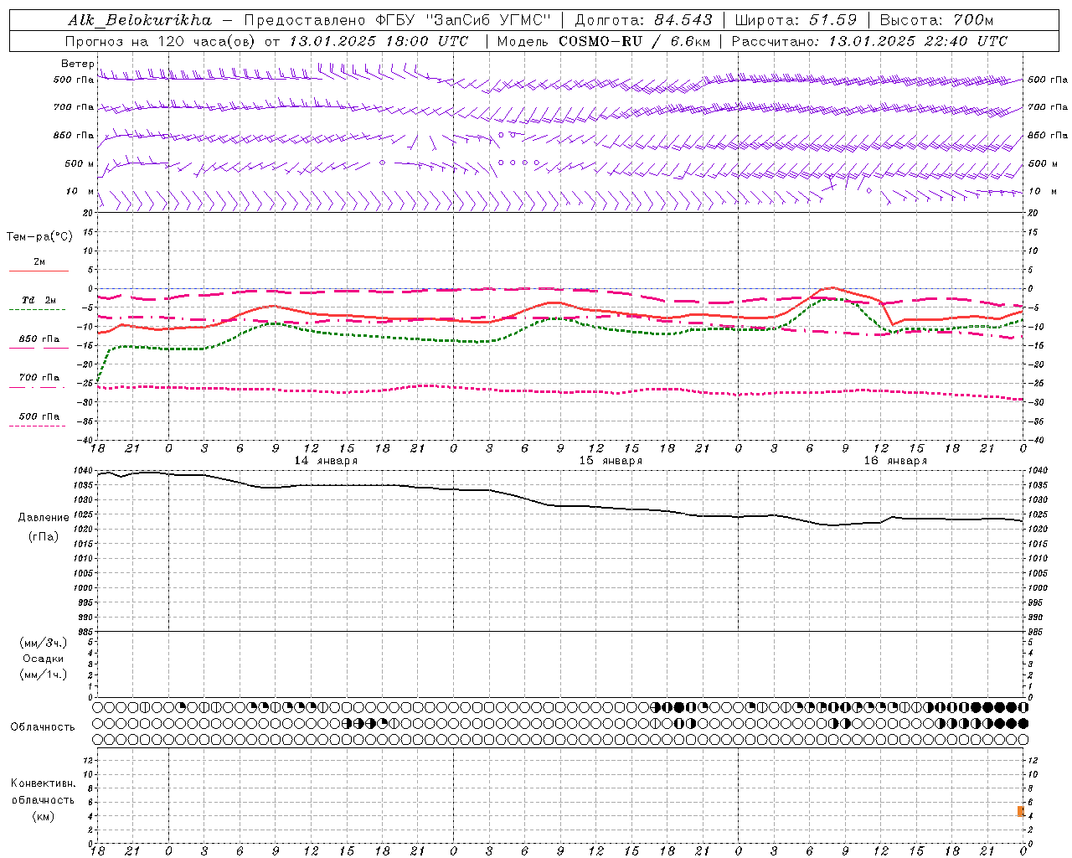
Task: Select the 'Широта: 51.59' latitude field
Action: point(796,20)
